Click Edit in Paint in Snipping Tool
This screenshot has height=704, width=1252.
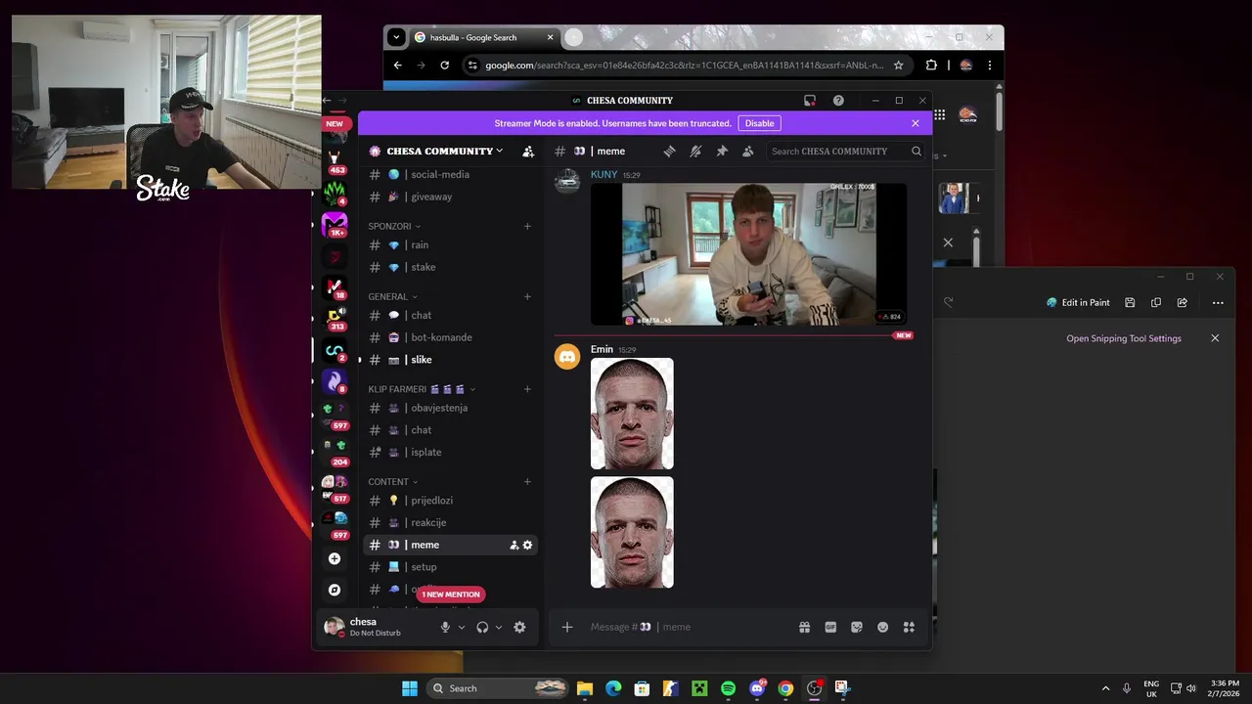point(1078,302)
